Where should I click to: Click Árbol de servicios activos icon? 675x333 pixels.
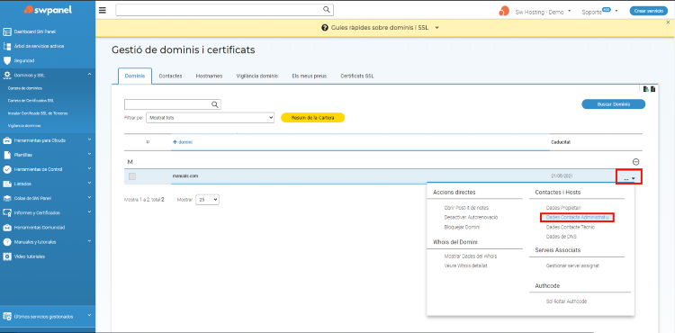[x=7, y=46]
